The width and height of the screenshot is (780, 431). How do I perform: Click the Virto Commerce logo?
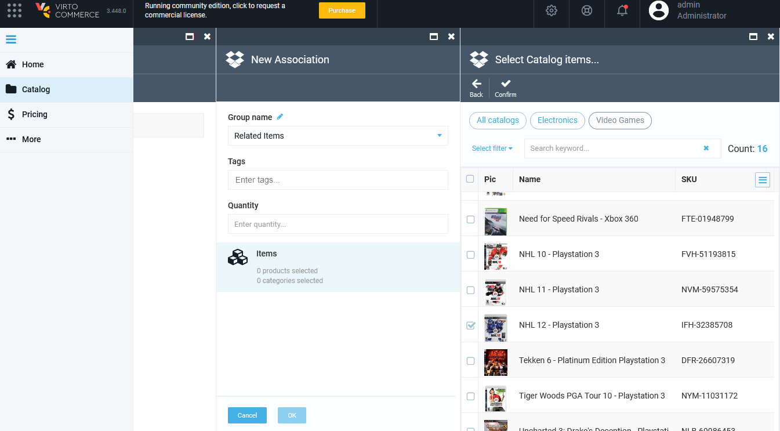coord(67,10)
